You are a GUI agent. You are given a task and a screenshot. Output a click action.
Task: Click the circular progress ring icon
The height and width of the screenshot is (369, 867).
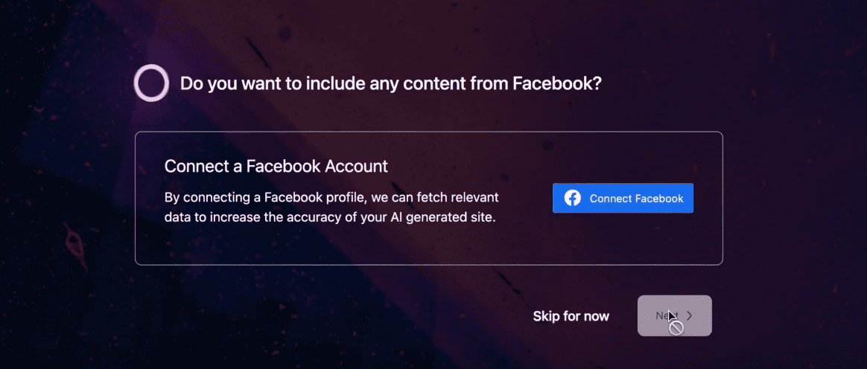tap(151, 83)
